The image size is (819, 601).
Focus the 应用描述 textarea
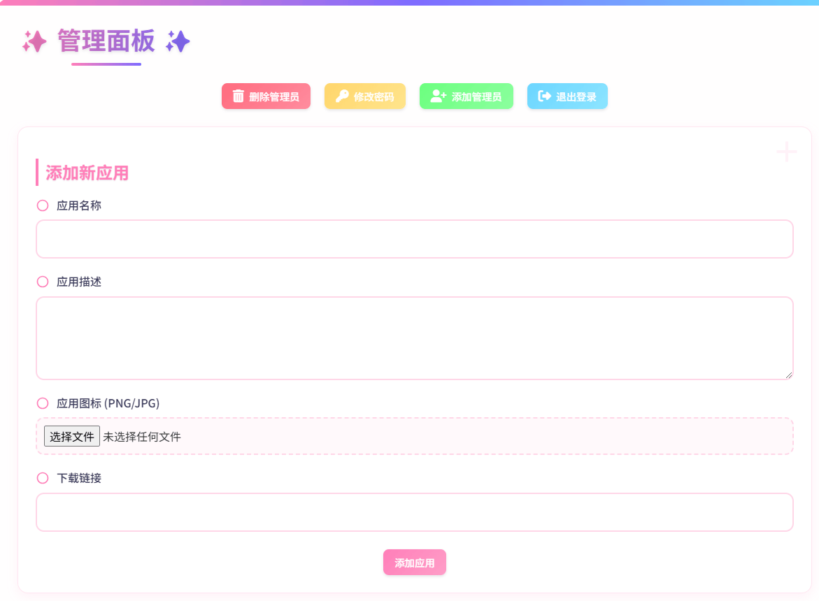point(415,338)
